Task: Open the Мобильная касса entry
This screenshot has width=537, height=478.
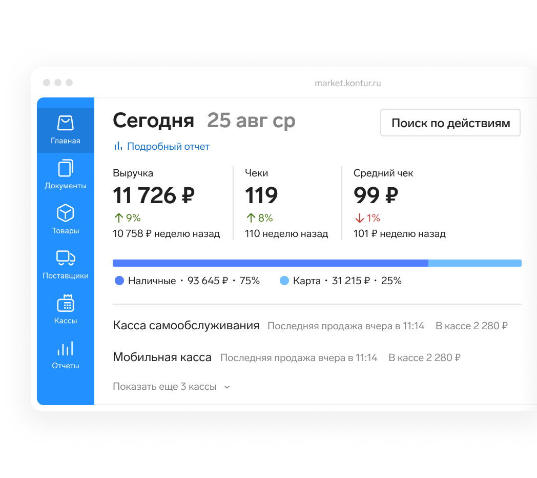Action: (x=162, y=357)
